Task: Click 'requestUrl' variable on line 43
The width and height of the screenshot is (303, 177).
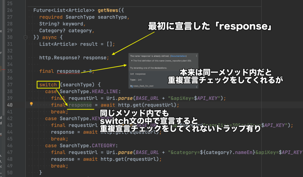Action: pos(83,125)
